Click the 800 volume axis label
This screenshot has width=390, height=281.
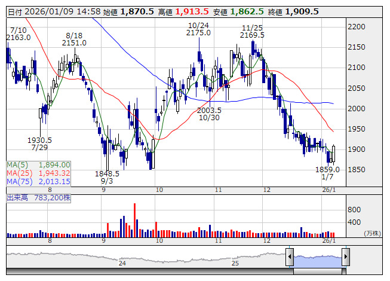point(354,210)
